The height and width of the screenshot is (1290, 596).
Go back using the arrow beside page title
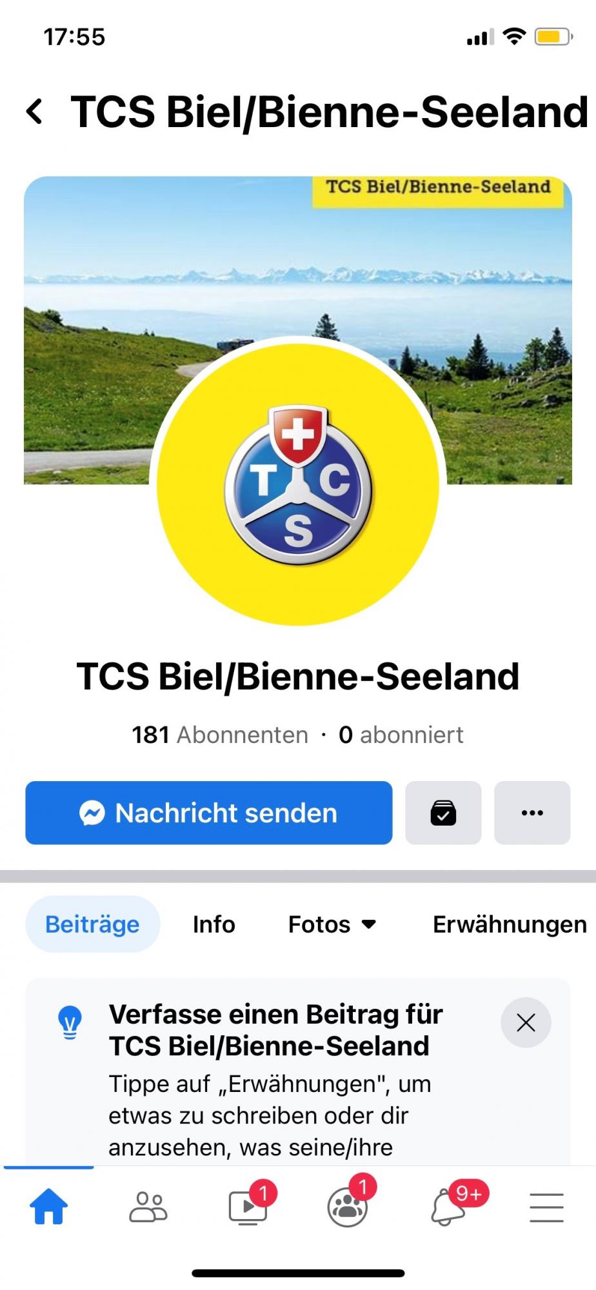tap(35, 112)
